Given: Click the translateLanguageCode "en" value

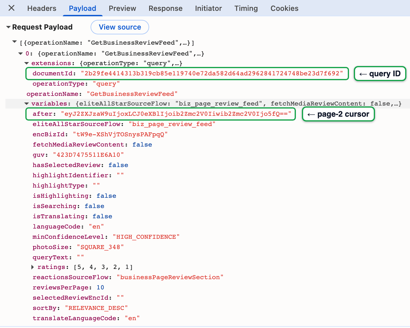Looking at the screenshot, I should [132, 318].
